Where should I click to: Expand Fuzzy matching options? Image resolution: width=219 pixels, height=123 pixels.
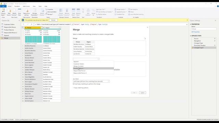[x=81, y=88]
